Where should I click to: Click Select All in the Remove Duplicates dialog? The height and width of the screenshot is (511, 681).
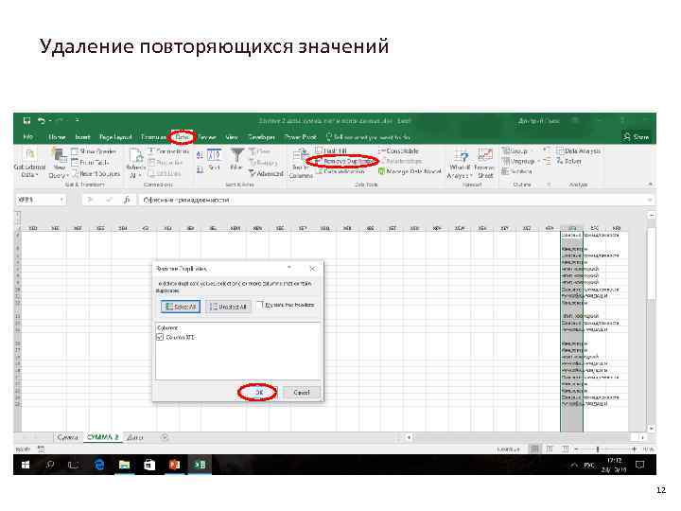tap(181, 307)
